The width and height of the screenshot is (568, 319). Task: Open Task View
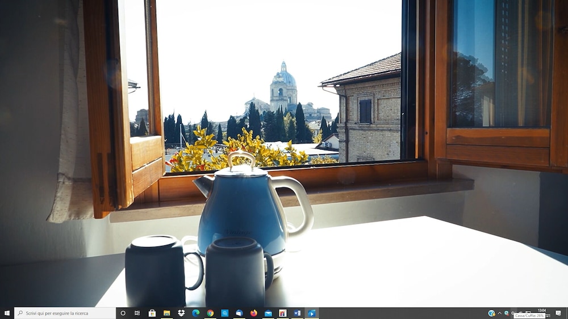[137, 313]
